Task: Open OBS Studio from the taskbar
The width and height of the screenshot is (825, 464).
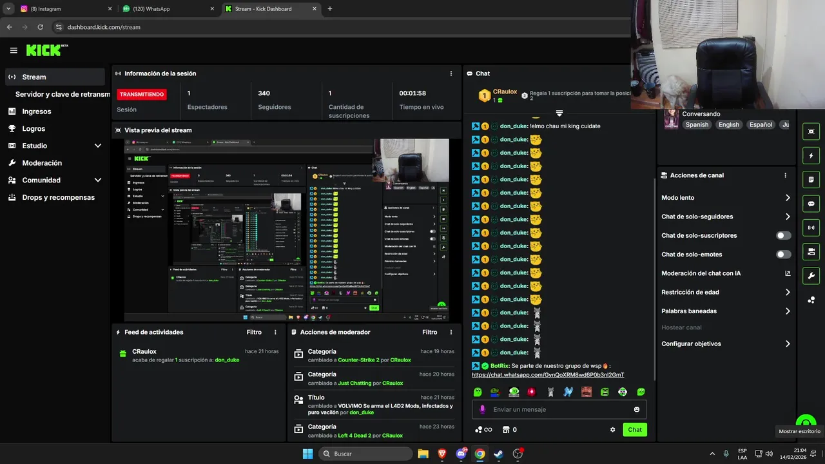Action: (x=518, y=454)
